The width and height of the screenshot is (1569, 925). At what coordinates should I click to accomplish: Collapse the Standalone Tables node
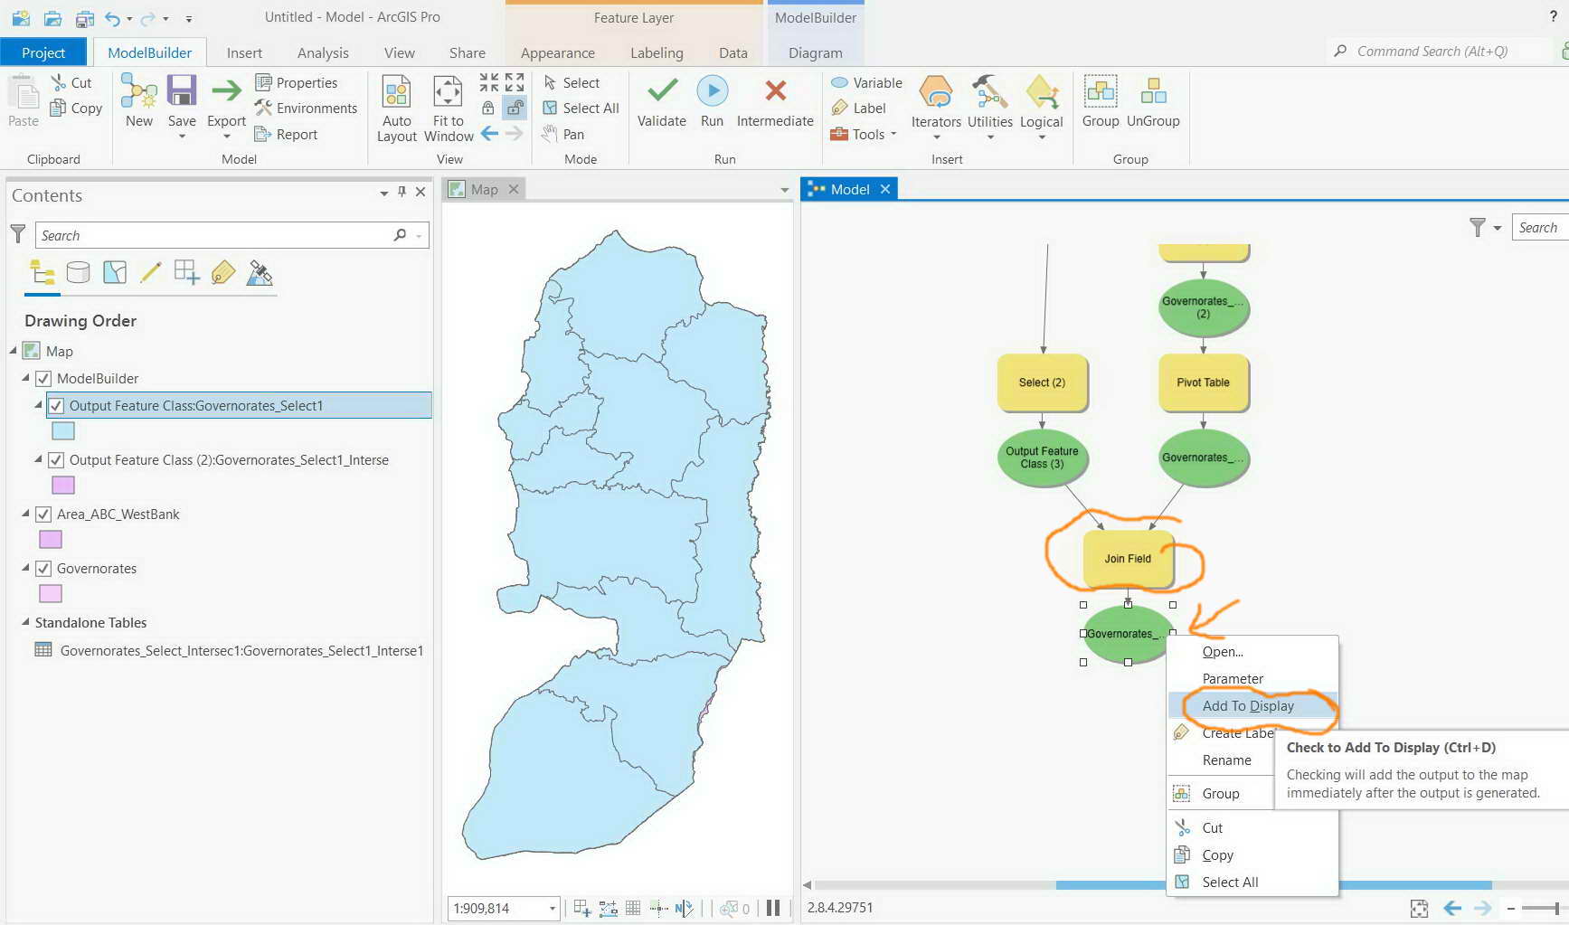[x=25, y=622]
